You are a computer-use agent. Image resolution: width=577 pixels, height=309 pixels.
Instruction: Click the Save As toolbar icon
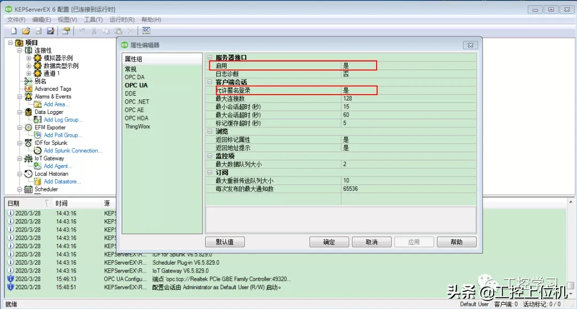coord(50,31)
